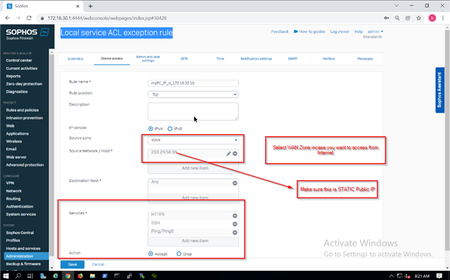Viewport: 450px width, 280px height.
Task: Open the saved passwords key icon
Action: tap(387, 18)
